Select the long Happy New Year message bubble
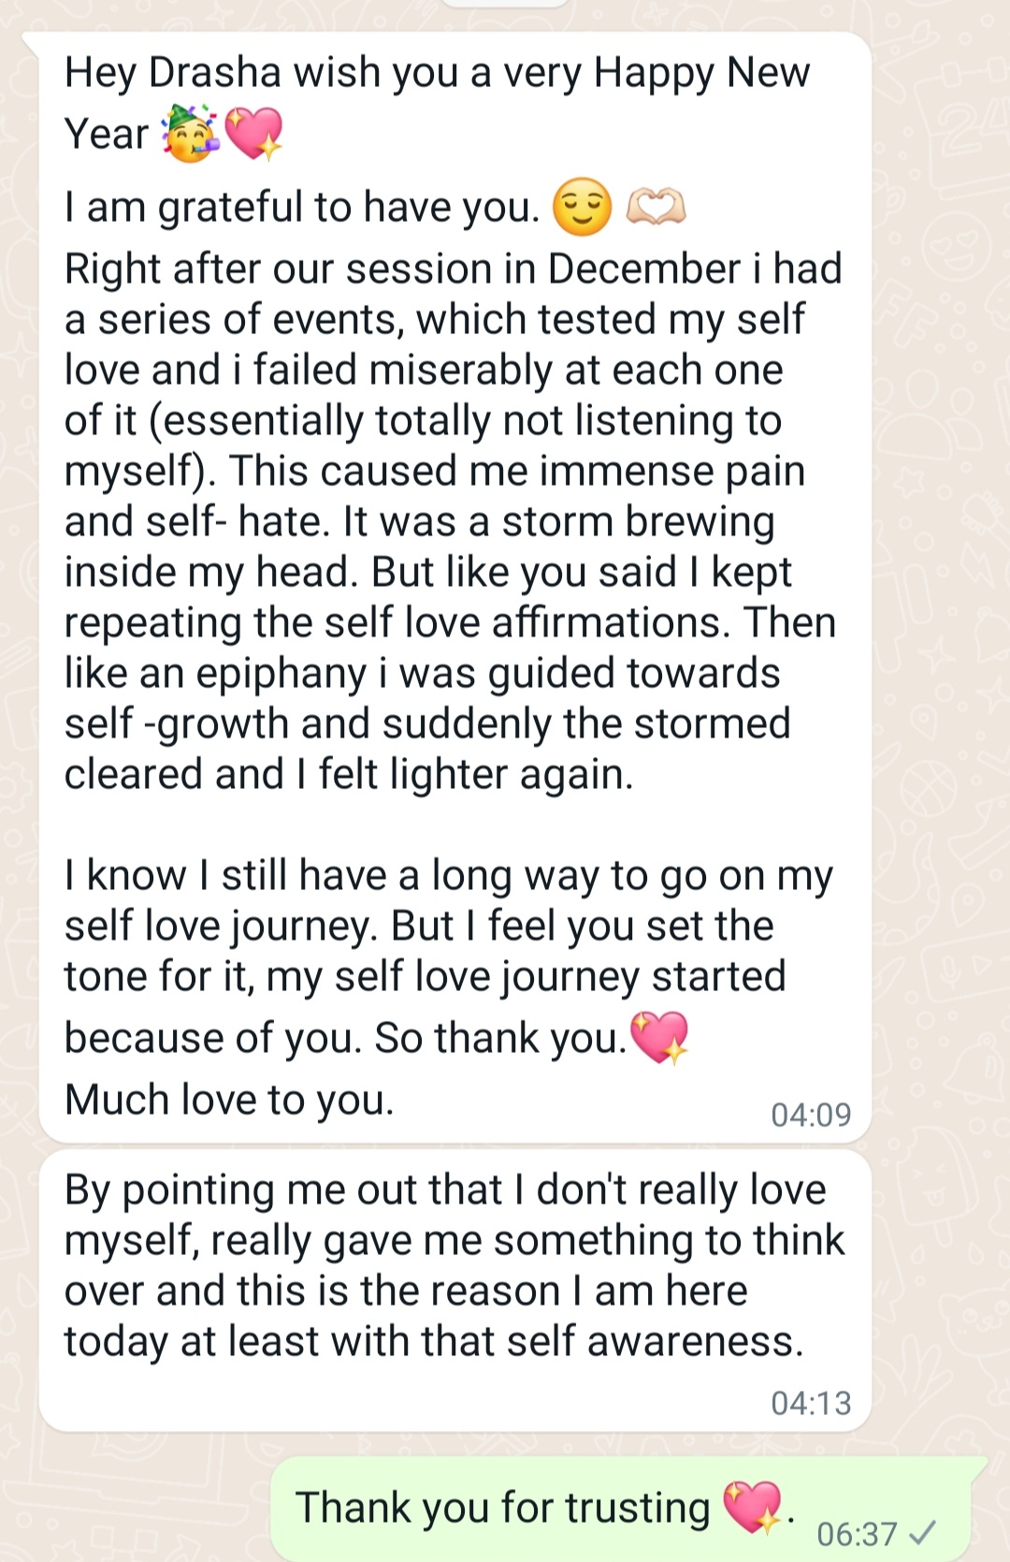Viewport: 1010px width, 1562px height. point(455,587)
